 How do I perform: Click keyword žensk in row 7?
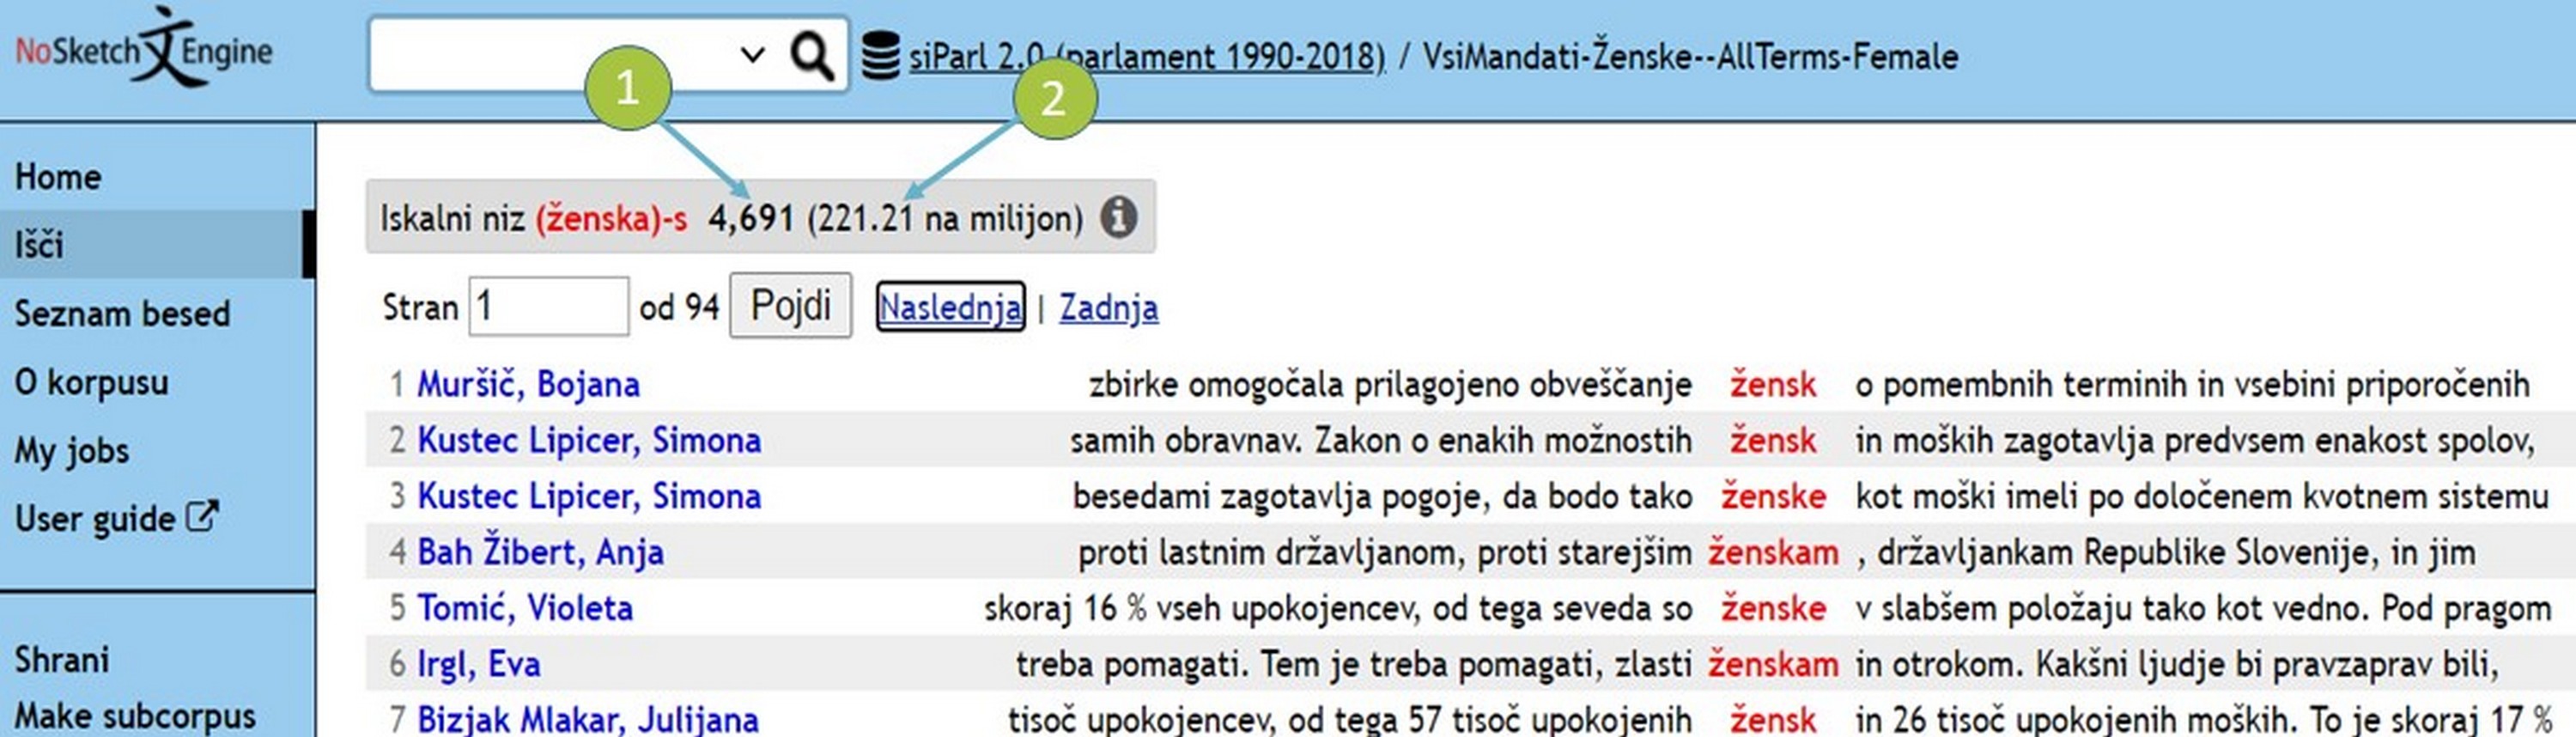[x=1773, y=719]
